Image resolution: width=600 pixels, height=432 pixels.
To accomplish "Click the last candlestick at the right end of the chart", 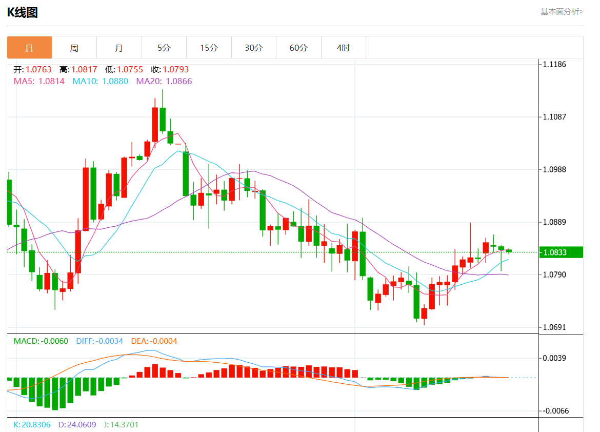I will click(x=509, y=251).
